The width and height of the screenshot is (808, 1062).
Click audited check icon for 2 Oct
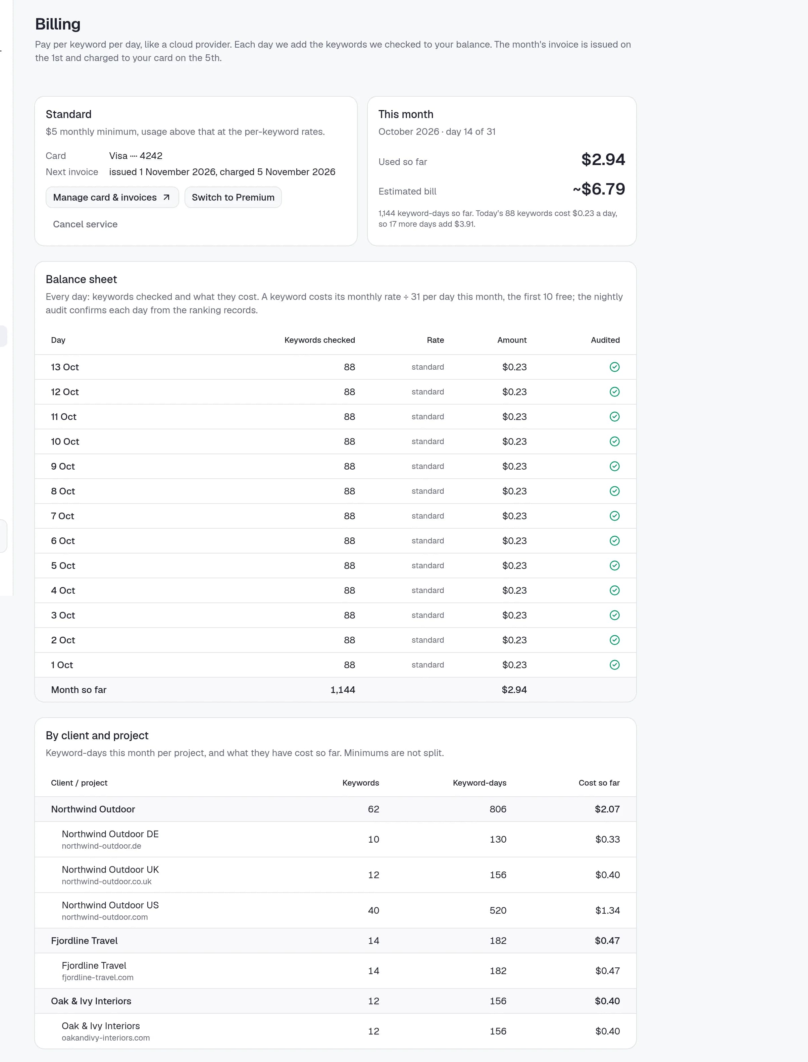pyautogui.click(x=614, y=640)
